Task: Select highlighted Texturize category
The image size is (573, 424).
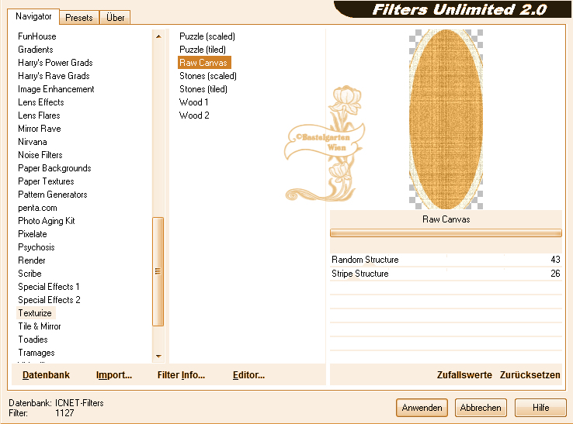Action: [35, 313]
